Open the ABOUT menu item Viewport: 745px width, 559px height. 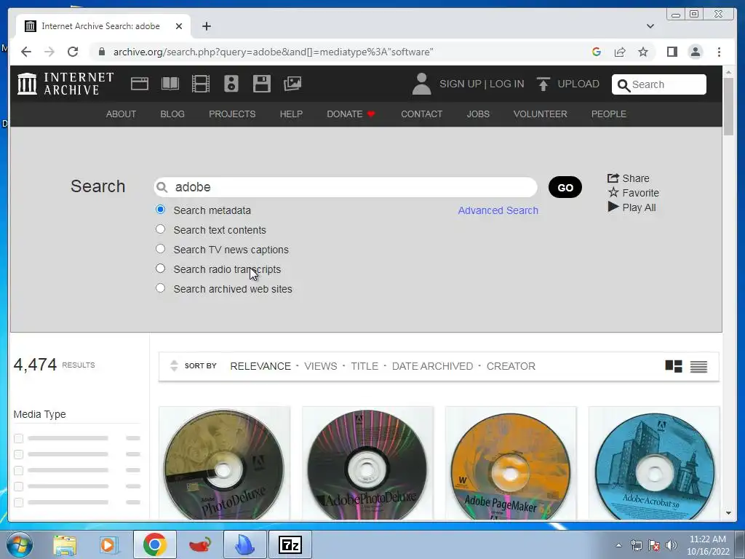click(121, 114)
